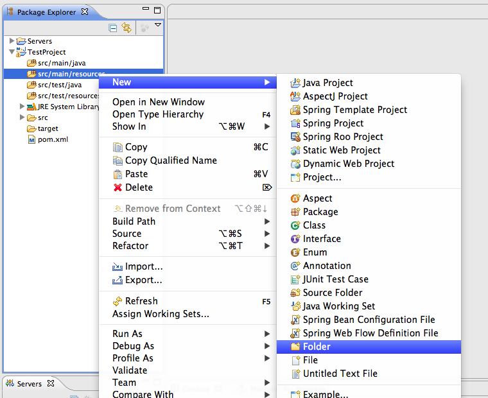Viewport: 488px width, 398px height.
Task: Open the Source submenu
Action: pos(187,234)
